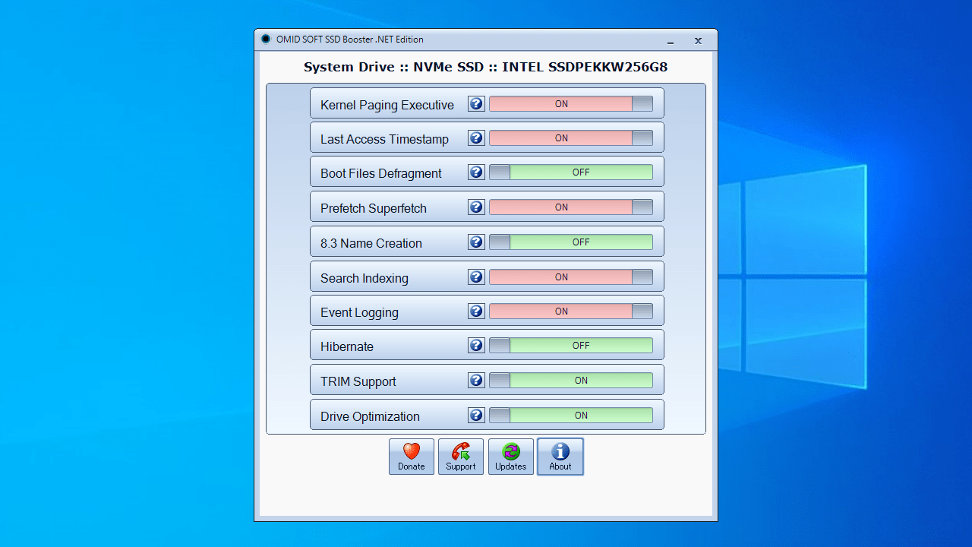
Task: Click the Boot Files Defragment label
Action: 381,173
